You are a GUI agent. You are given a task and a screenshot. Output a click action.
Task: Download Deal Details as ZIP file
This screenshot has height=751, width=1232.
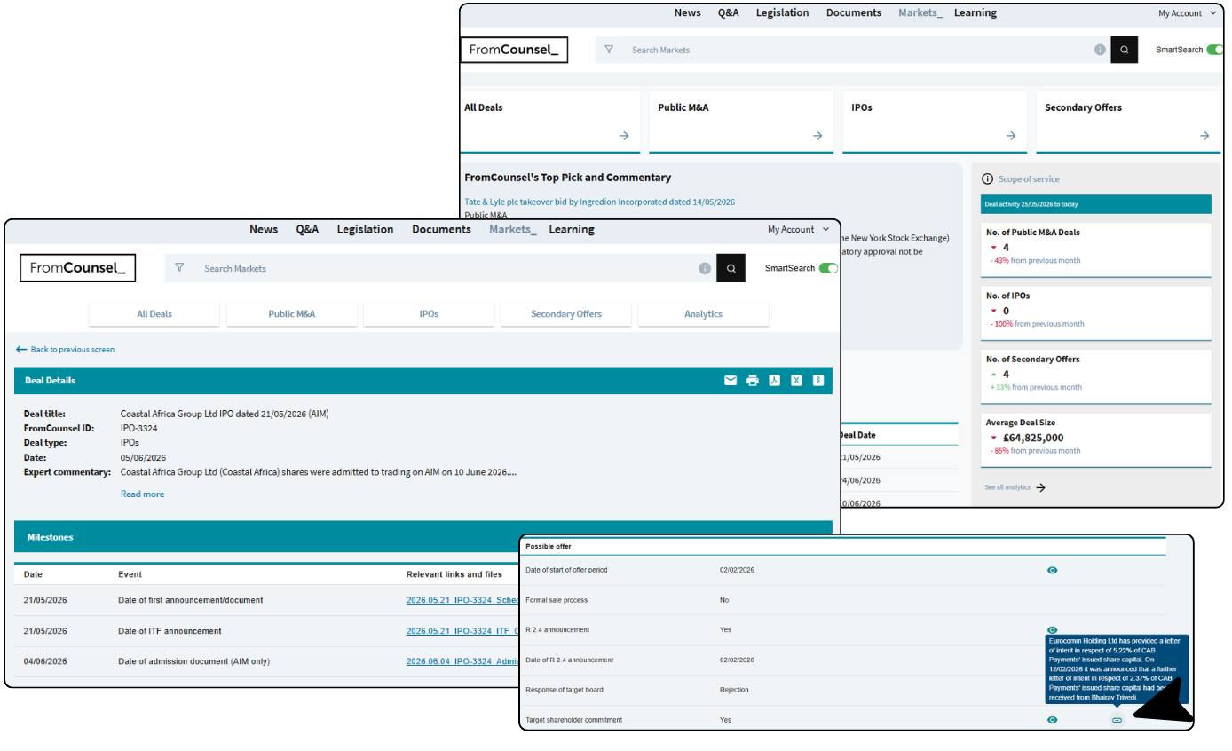coord(818,381)
